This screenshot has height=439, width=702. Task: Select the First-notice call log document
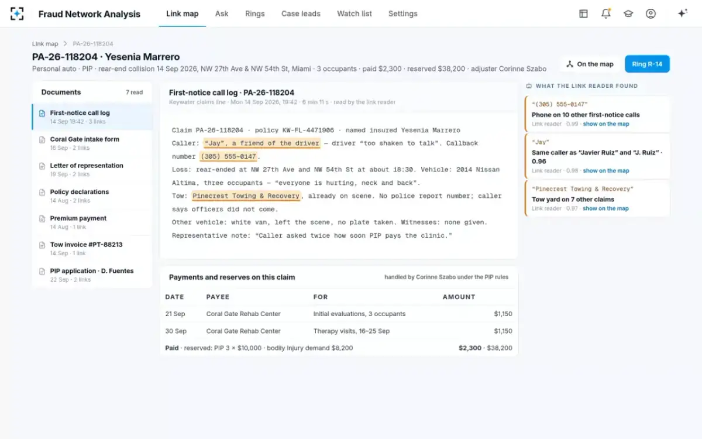point(92,116)
